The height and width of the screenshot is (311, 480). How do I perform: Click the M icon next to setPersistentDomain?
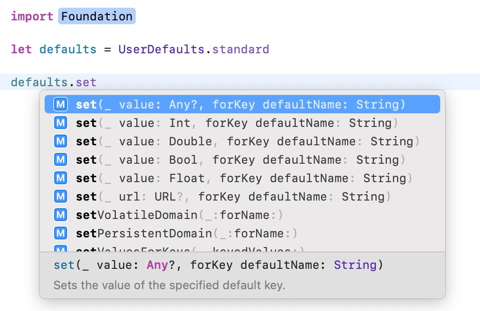(x=60, y=233)
